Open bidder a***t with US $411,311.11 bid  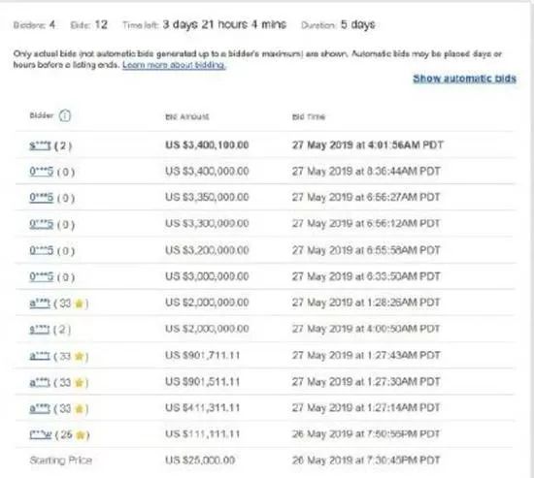(x=40, y=408)
